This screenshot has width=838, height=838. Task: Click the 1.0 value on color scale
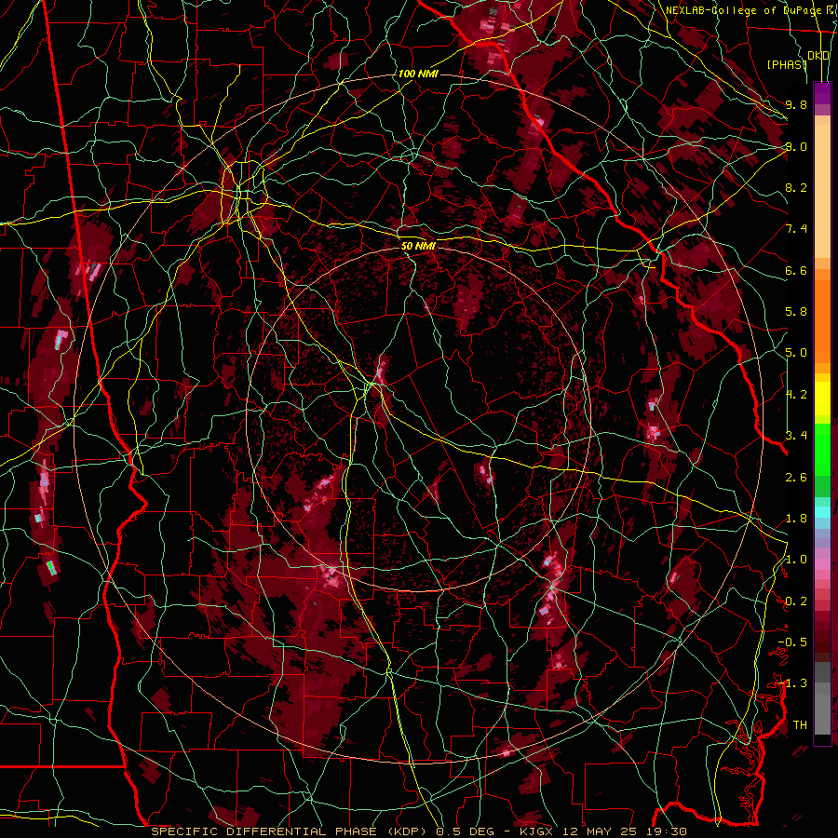(796, 560)
